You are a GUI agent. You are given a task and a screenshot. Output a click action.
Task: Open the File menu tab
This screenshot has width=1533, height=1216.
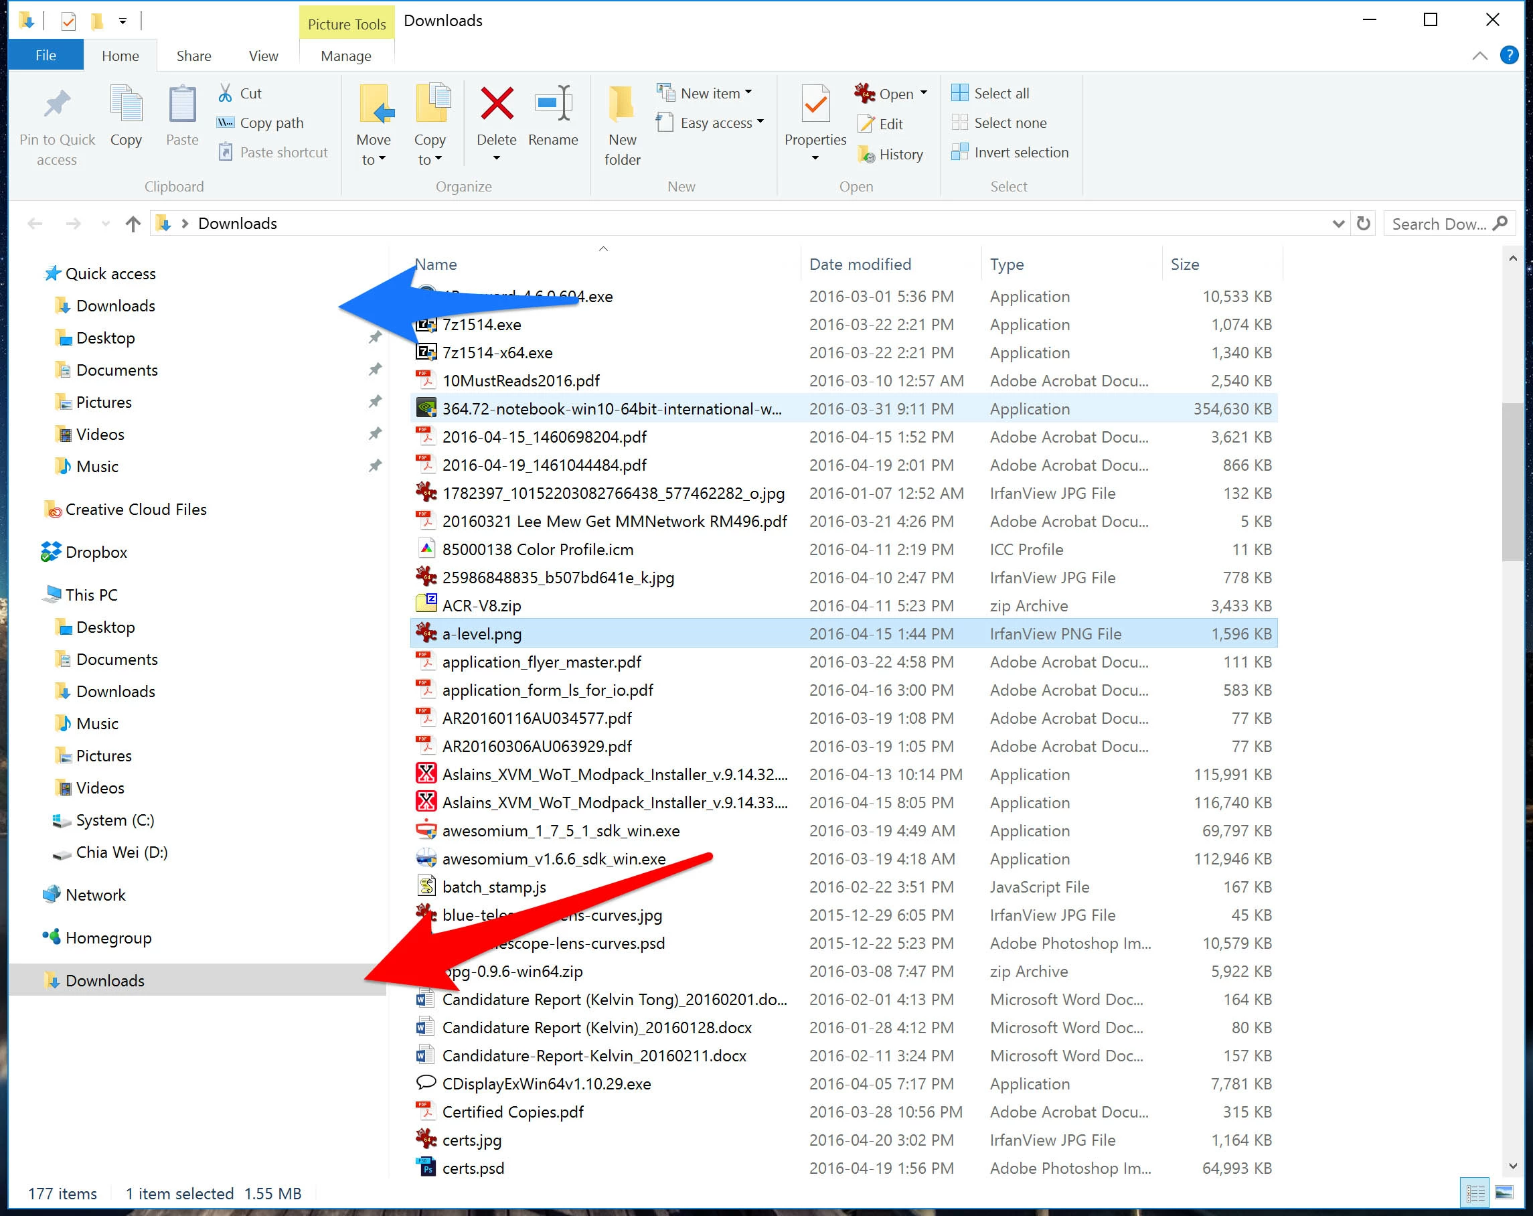pyautogui.click(x=46, y=56)
